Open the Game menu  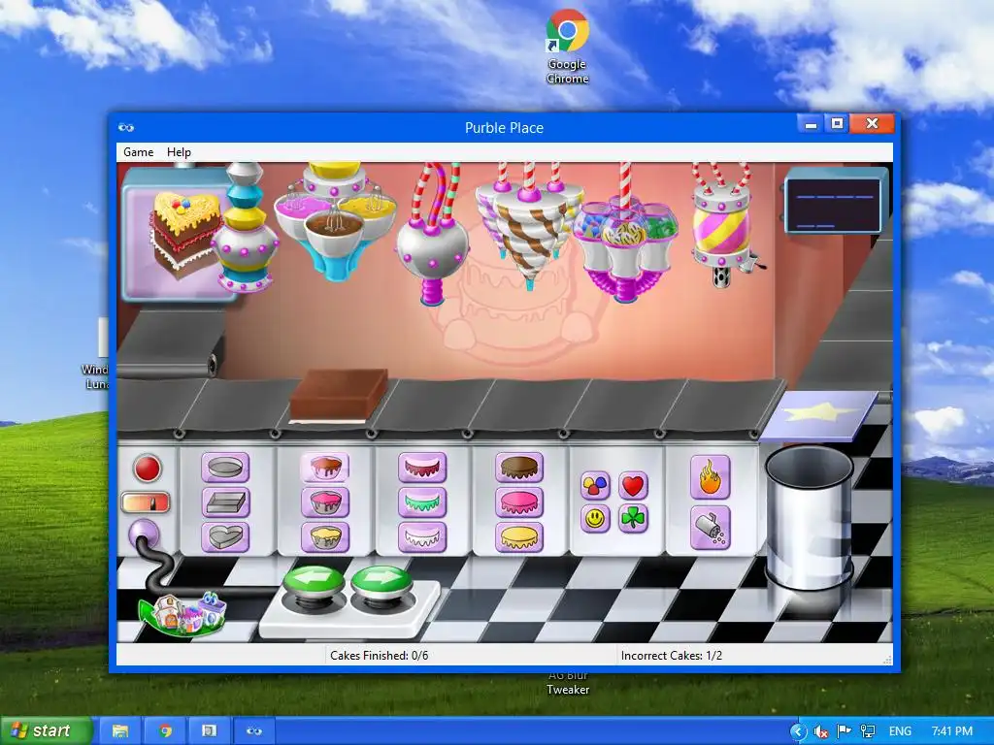[x=138, y=152]
